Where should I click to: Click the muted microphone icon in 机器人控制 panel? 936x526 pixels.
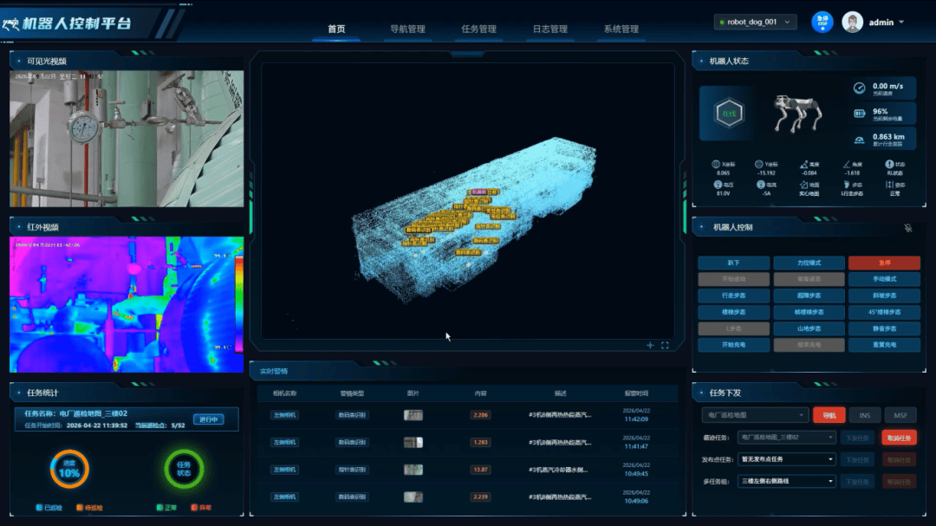pos(908,228)
